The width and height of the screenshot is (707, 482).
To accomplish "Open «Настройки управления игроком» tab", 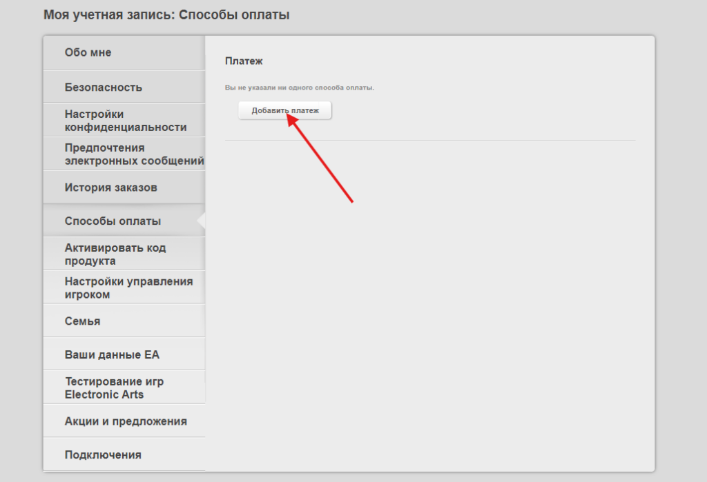I will point(128,288).
